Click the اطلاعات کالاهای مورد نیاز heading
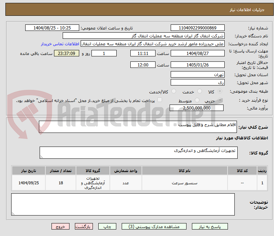Viewport: 274px width, 236px height. click(242, 138)
